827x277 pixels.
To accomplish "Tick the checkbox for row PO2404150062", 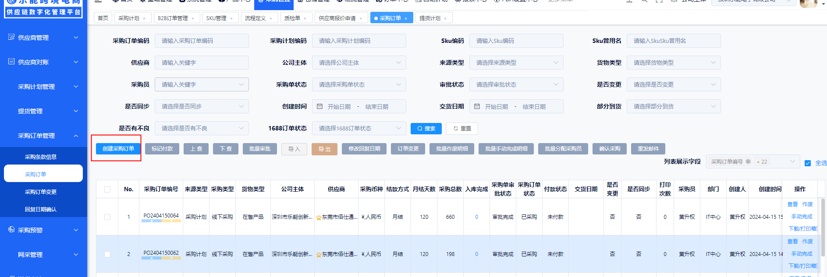I will click(x=107, y=254).
